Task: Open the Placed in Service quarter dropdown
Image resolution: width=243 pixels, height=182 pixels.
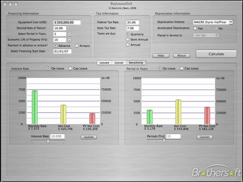Action: click(206, 35)
